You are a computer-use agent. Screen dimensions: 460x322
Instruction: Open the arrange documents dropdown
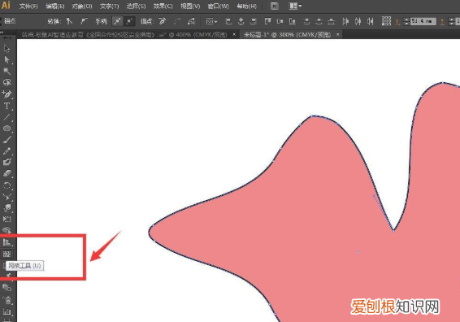pos(295,7)
